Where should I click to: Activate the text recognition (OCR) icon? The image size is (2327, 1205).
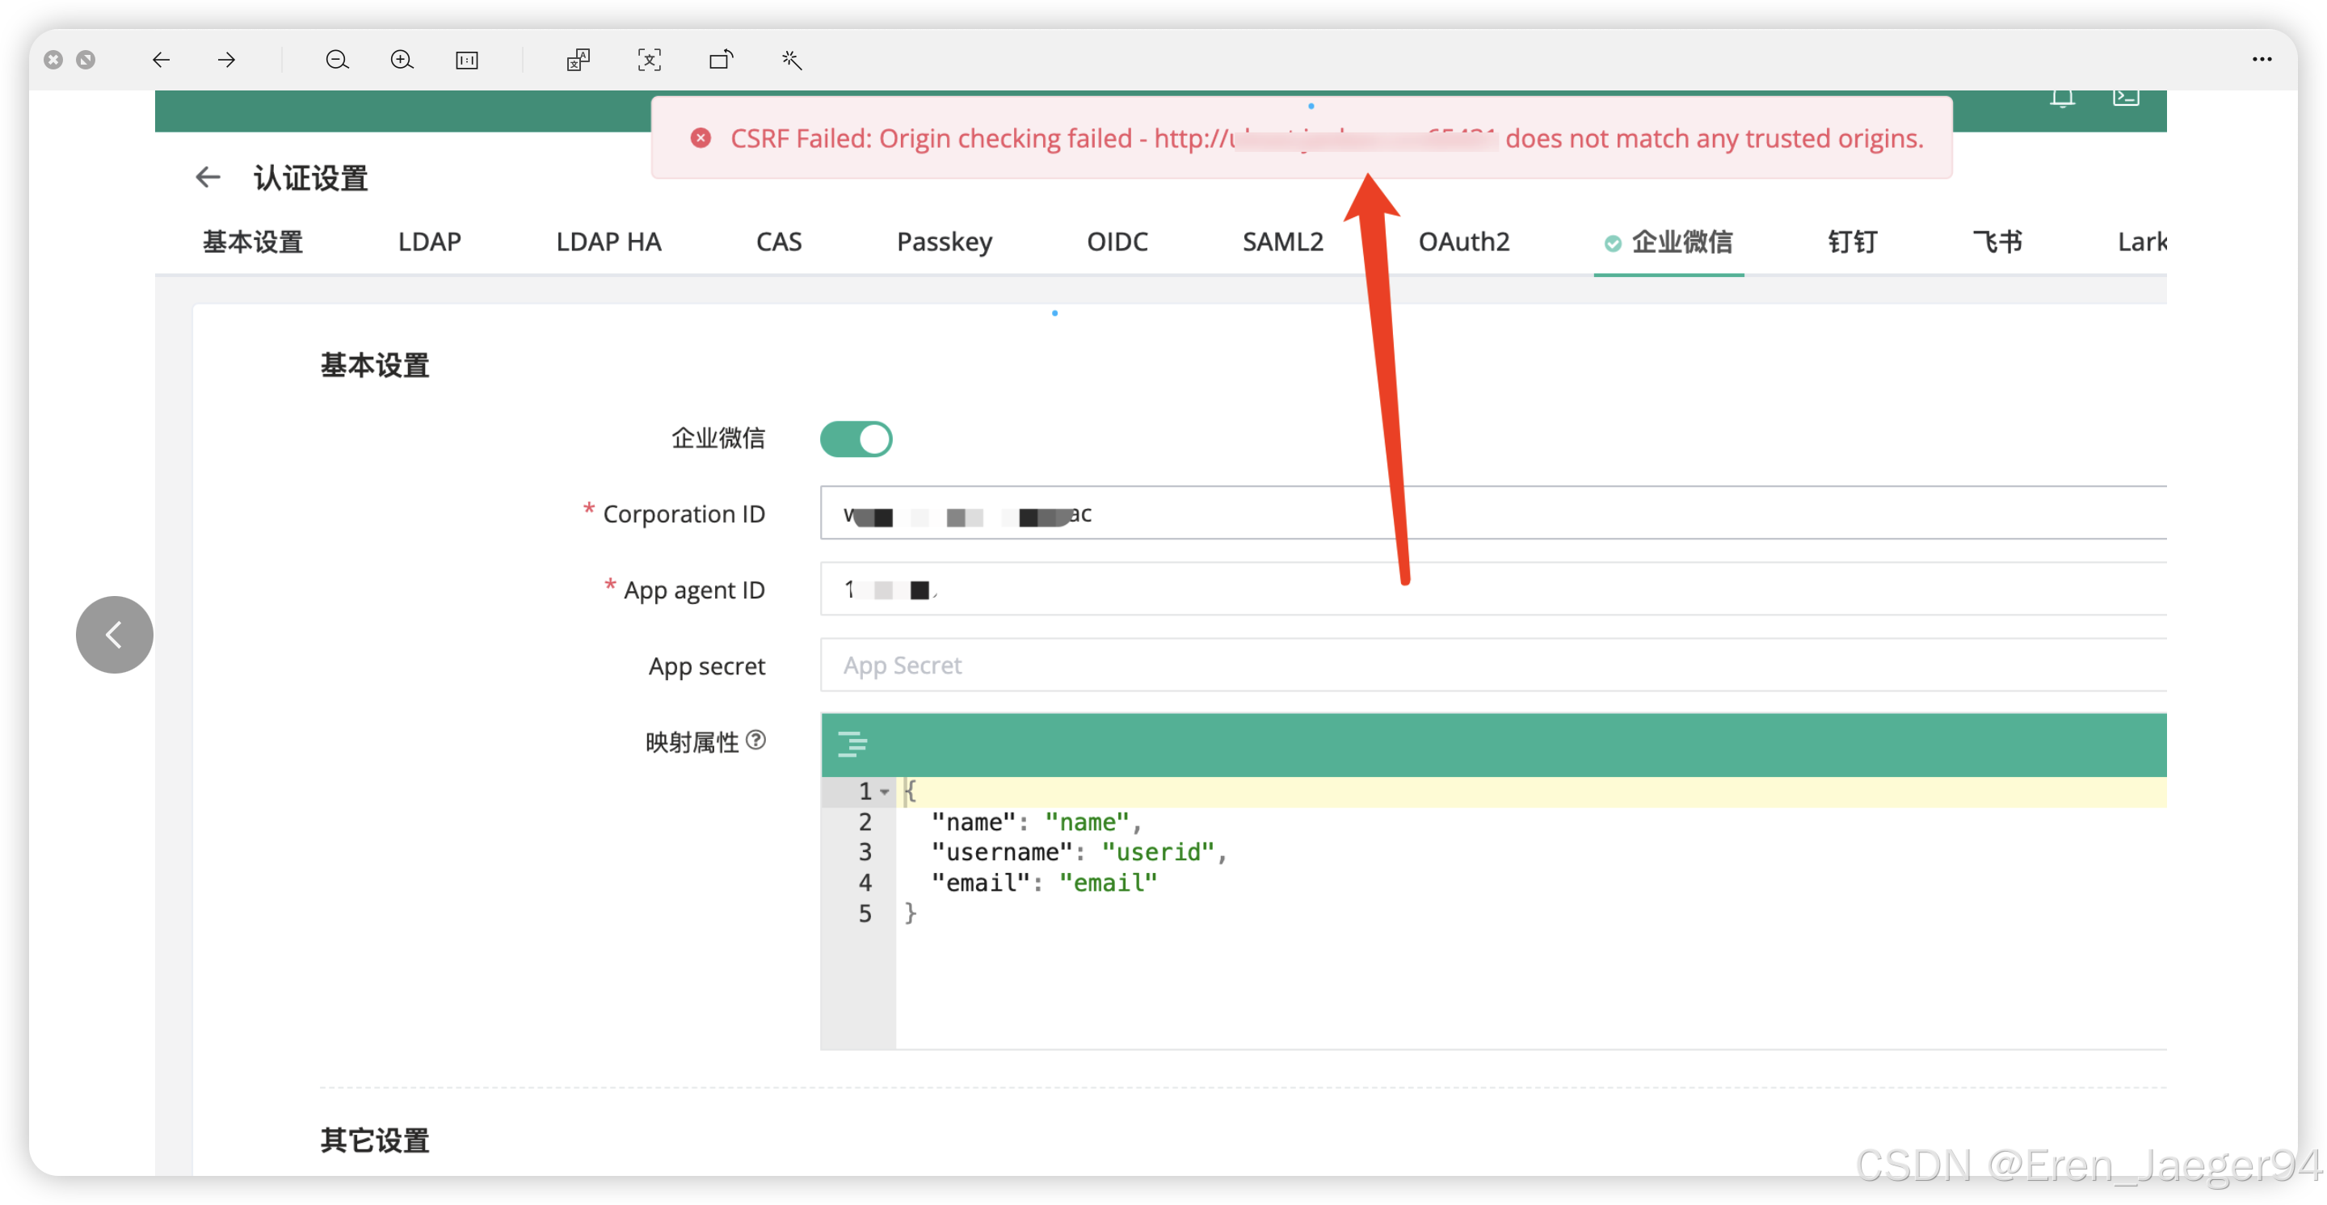(650, 60)
